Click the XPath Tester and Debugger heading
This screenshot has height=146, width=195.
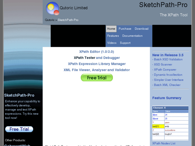point(97,58)
